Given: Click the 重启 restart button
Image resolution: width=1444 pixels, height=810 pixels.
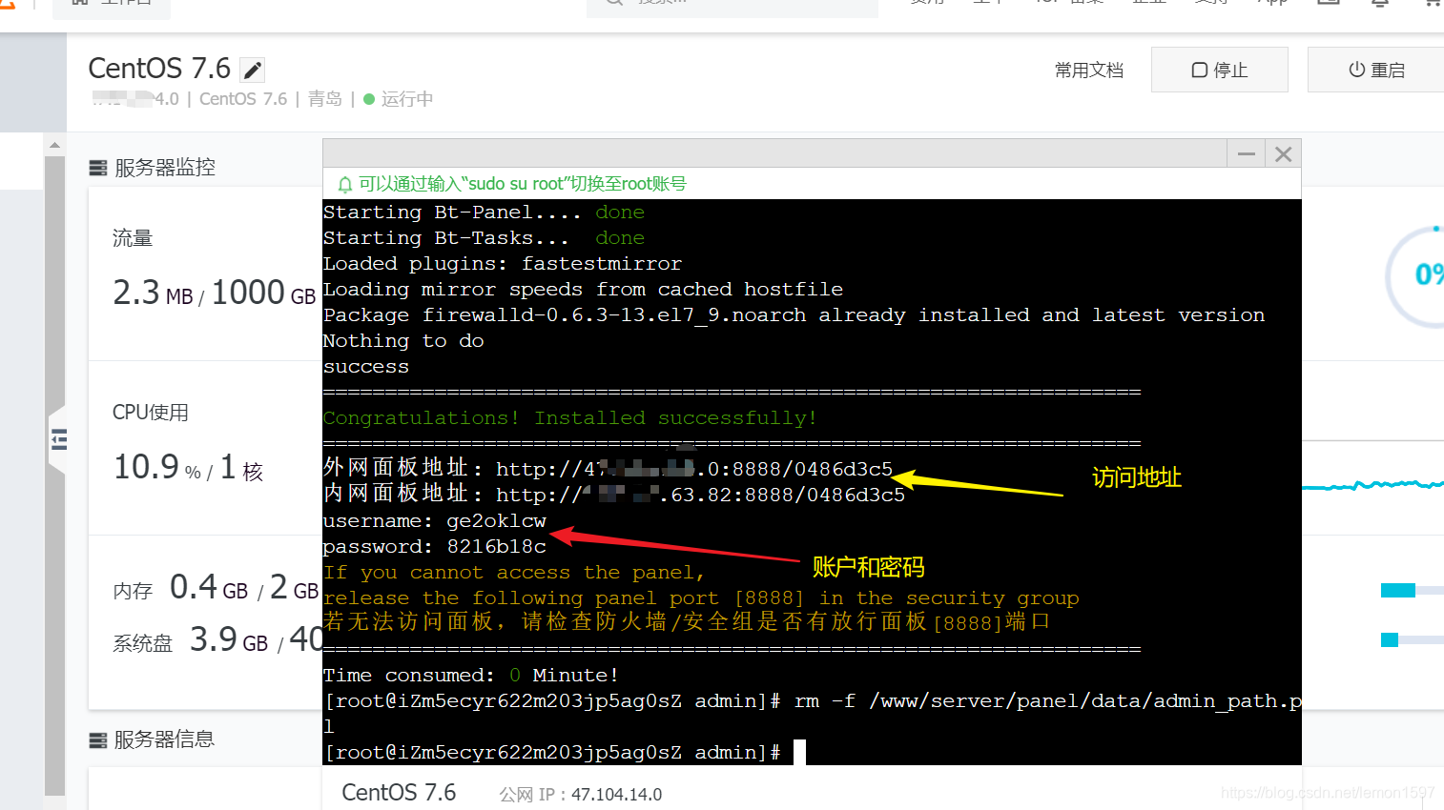Looking at the screenshot, I should (x=1376, y=70).
